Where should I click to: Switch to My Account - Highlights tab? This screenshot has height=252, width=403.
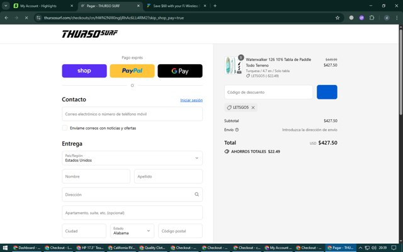[43, 6]
